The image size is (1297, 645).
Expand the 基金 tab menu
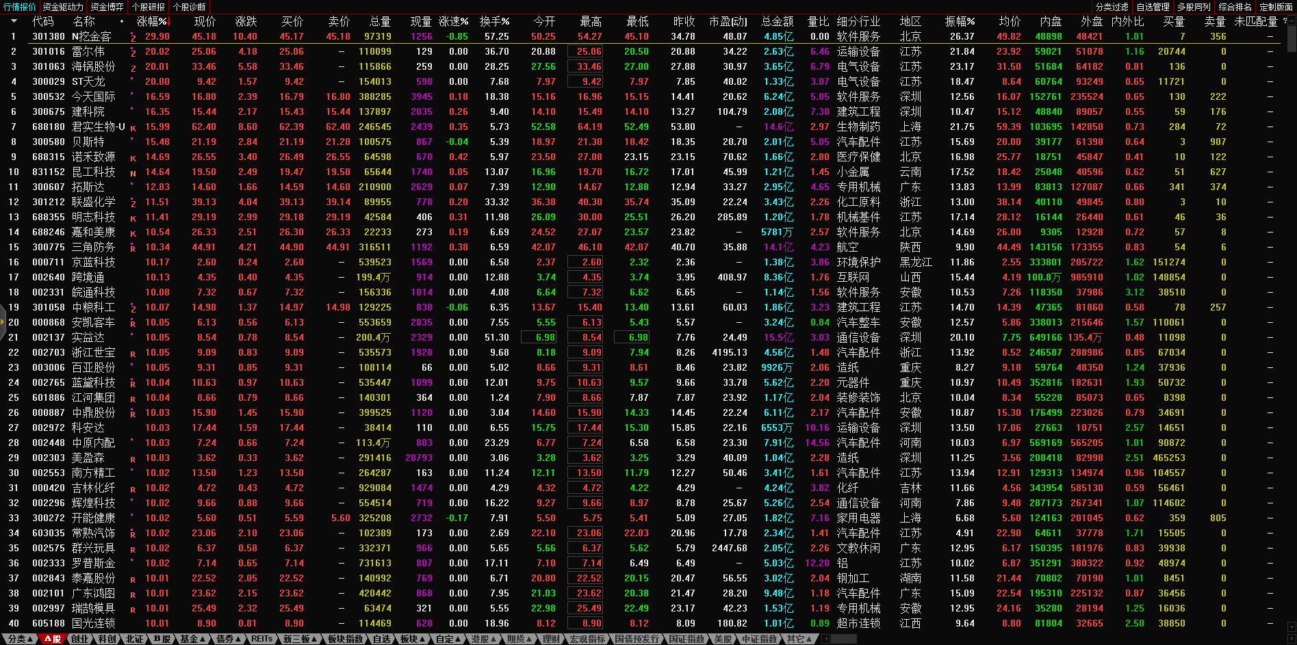pyautogui.click(x=192, y=639)
